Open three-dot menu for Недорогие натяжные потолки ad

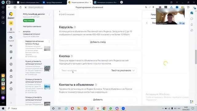tap(49, 41)
